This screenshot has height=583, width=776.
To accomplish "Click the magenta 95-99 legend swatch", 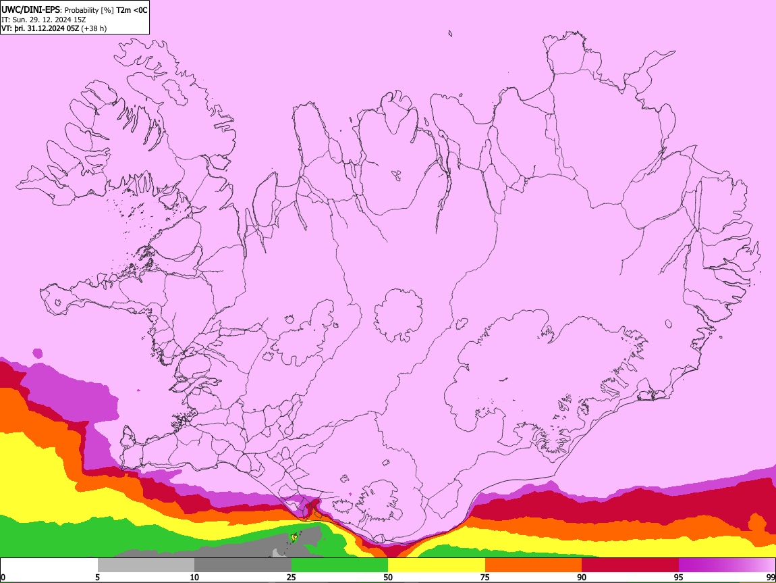I will click(x=727, y=565).
